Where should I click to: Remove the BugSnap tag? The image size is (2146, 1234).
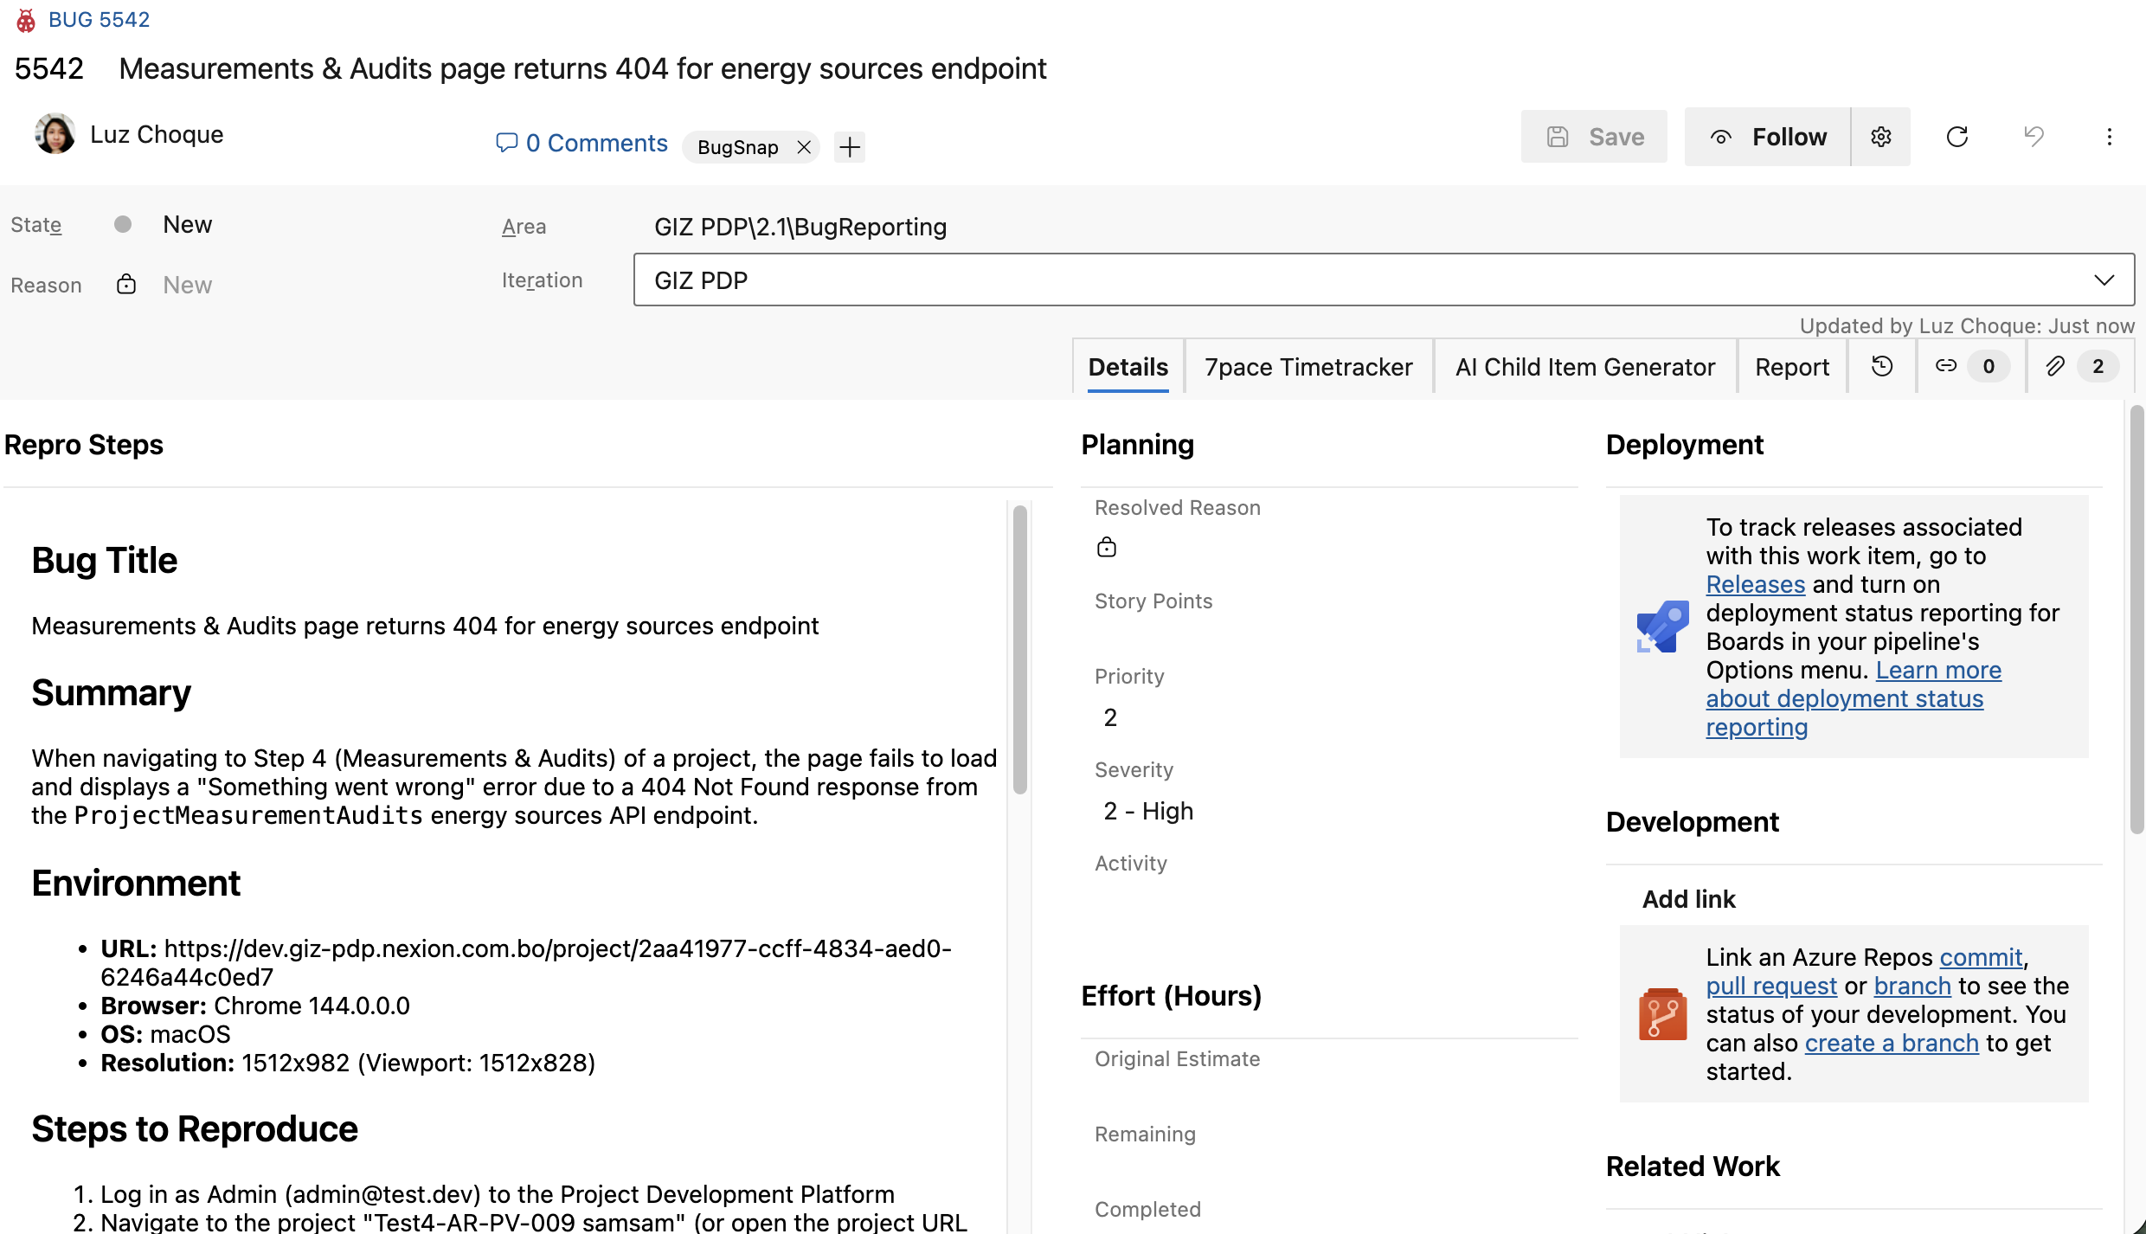(x=804, y=147)
